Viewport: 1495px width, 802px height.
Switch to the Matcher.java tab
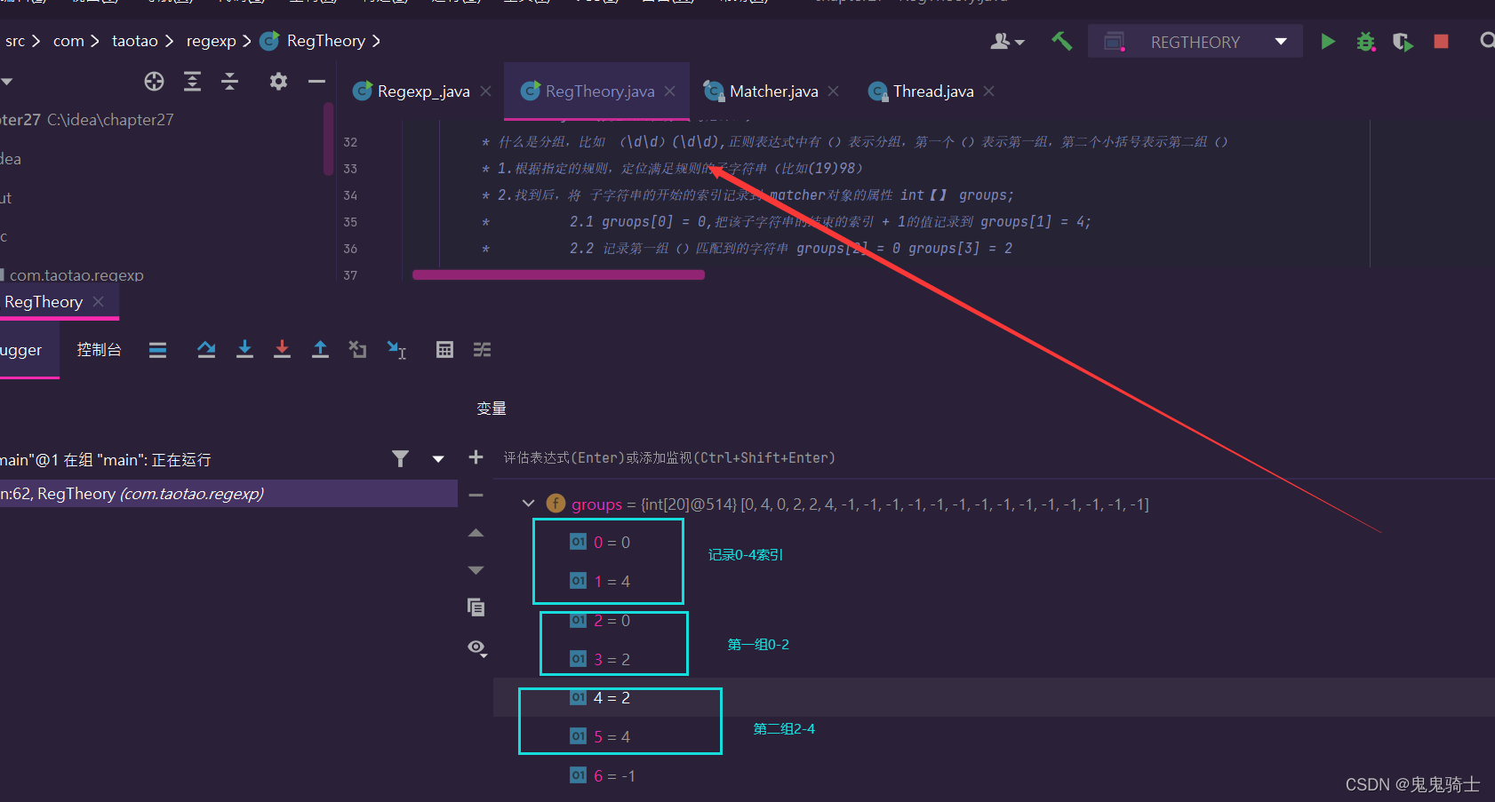point(772,91)
